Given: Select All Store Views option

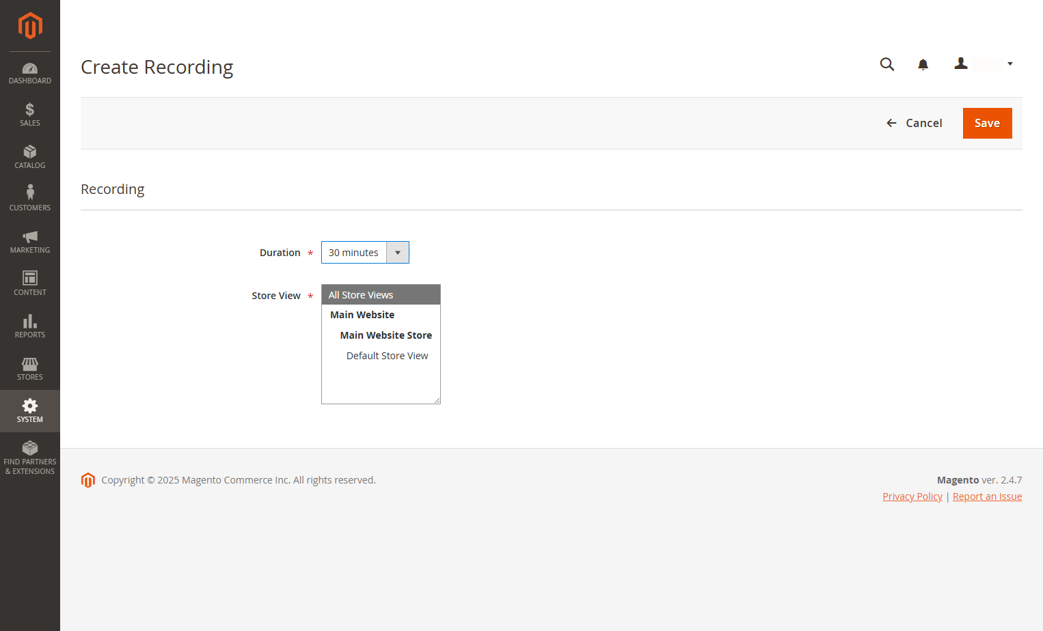Looking at the screenshot, I should 381,295.
